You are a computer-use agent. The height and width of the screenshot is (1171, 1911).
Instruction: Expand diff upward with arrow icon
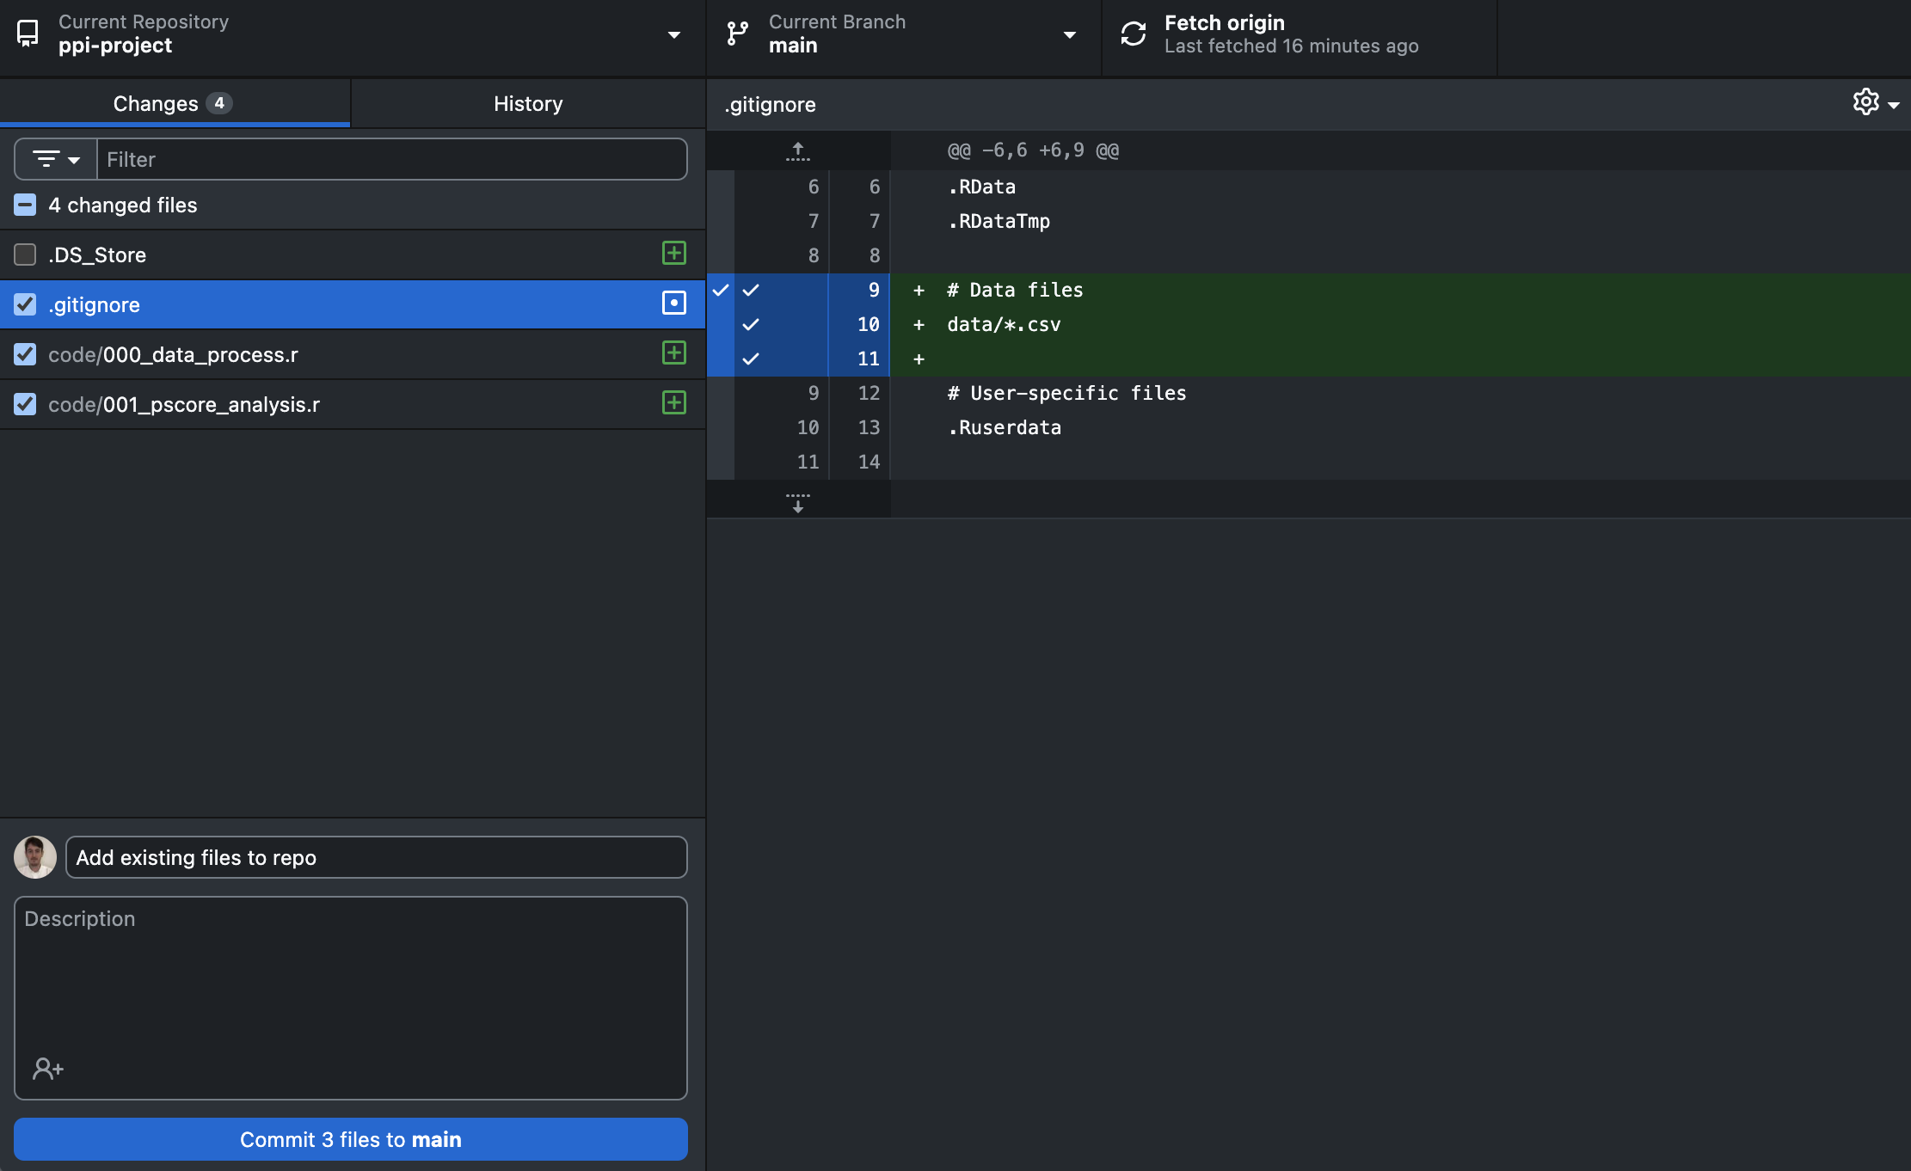(797, 151)
